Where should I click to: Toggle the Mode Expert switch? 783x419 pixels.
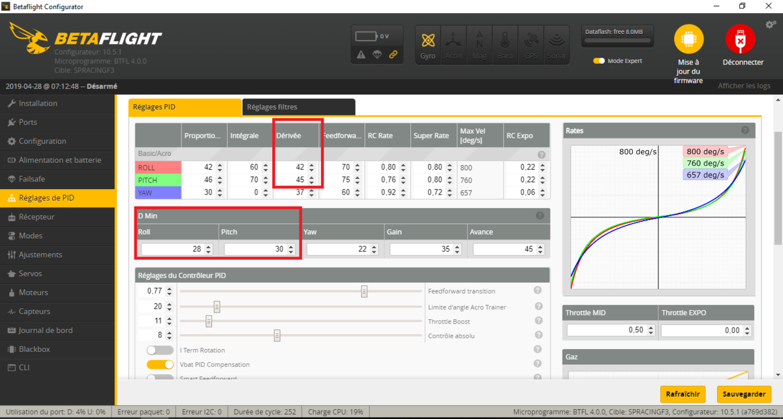[598, 61]
